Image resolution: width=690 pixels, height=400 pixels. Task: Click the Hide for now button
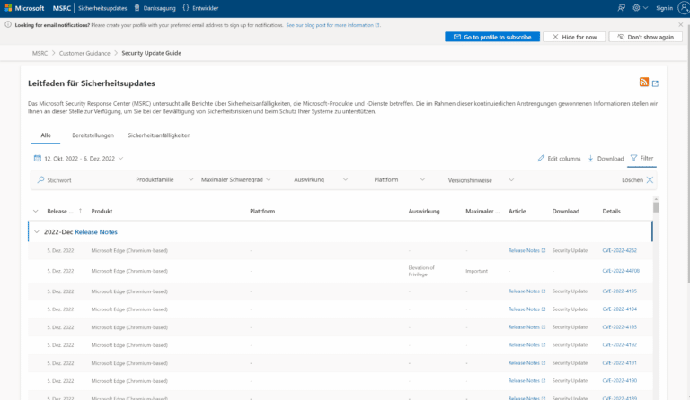coord(574,37)
